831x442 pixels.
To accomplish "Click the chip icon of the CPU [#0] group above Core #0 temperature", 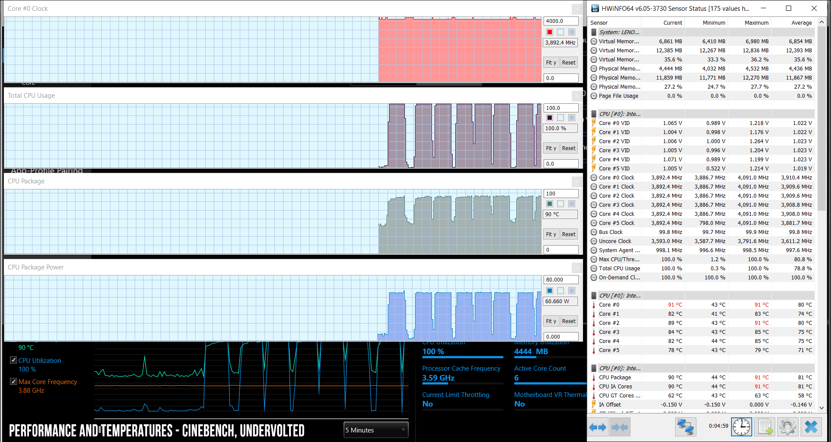I will (x=594, y=295).
